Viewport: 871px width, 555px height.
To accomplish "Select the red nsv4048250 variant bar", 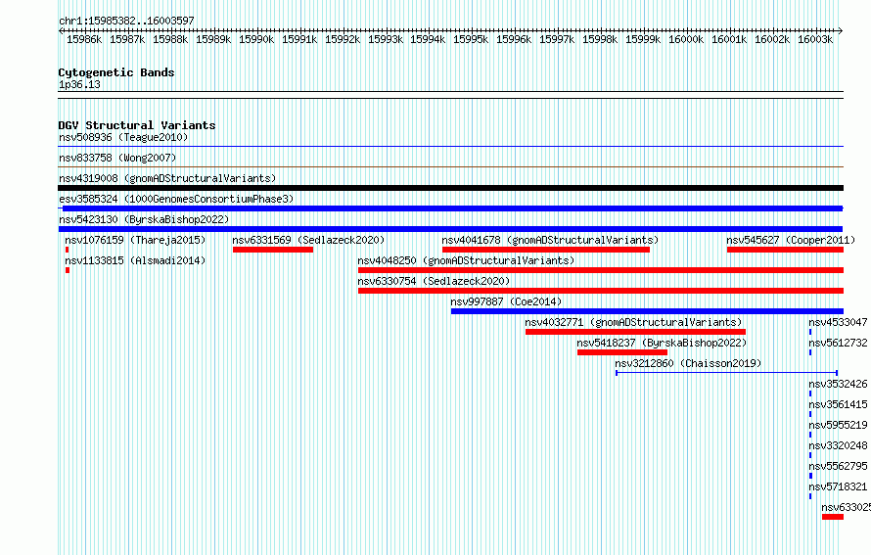I will click(601, 270).
